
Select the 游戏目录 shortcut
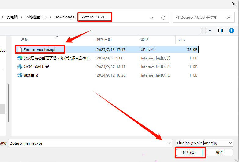click(x=31, y=75)
